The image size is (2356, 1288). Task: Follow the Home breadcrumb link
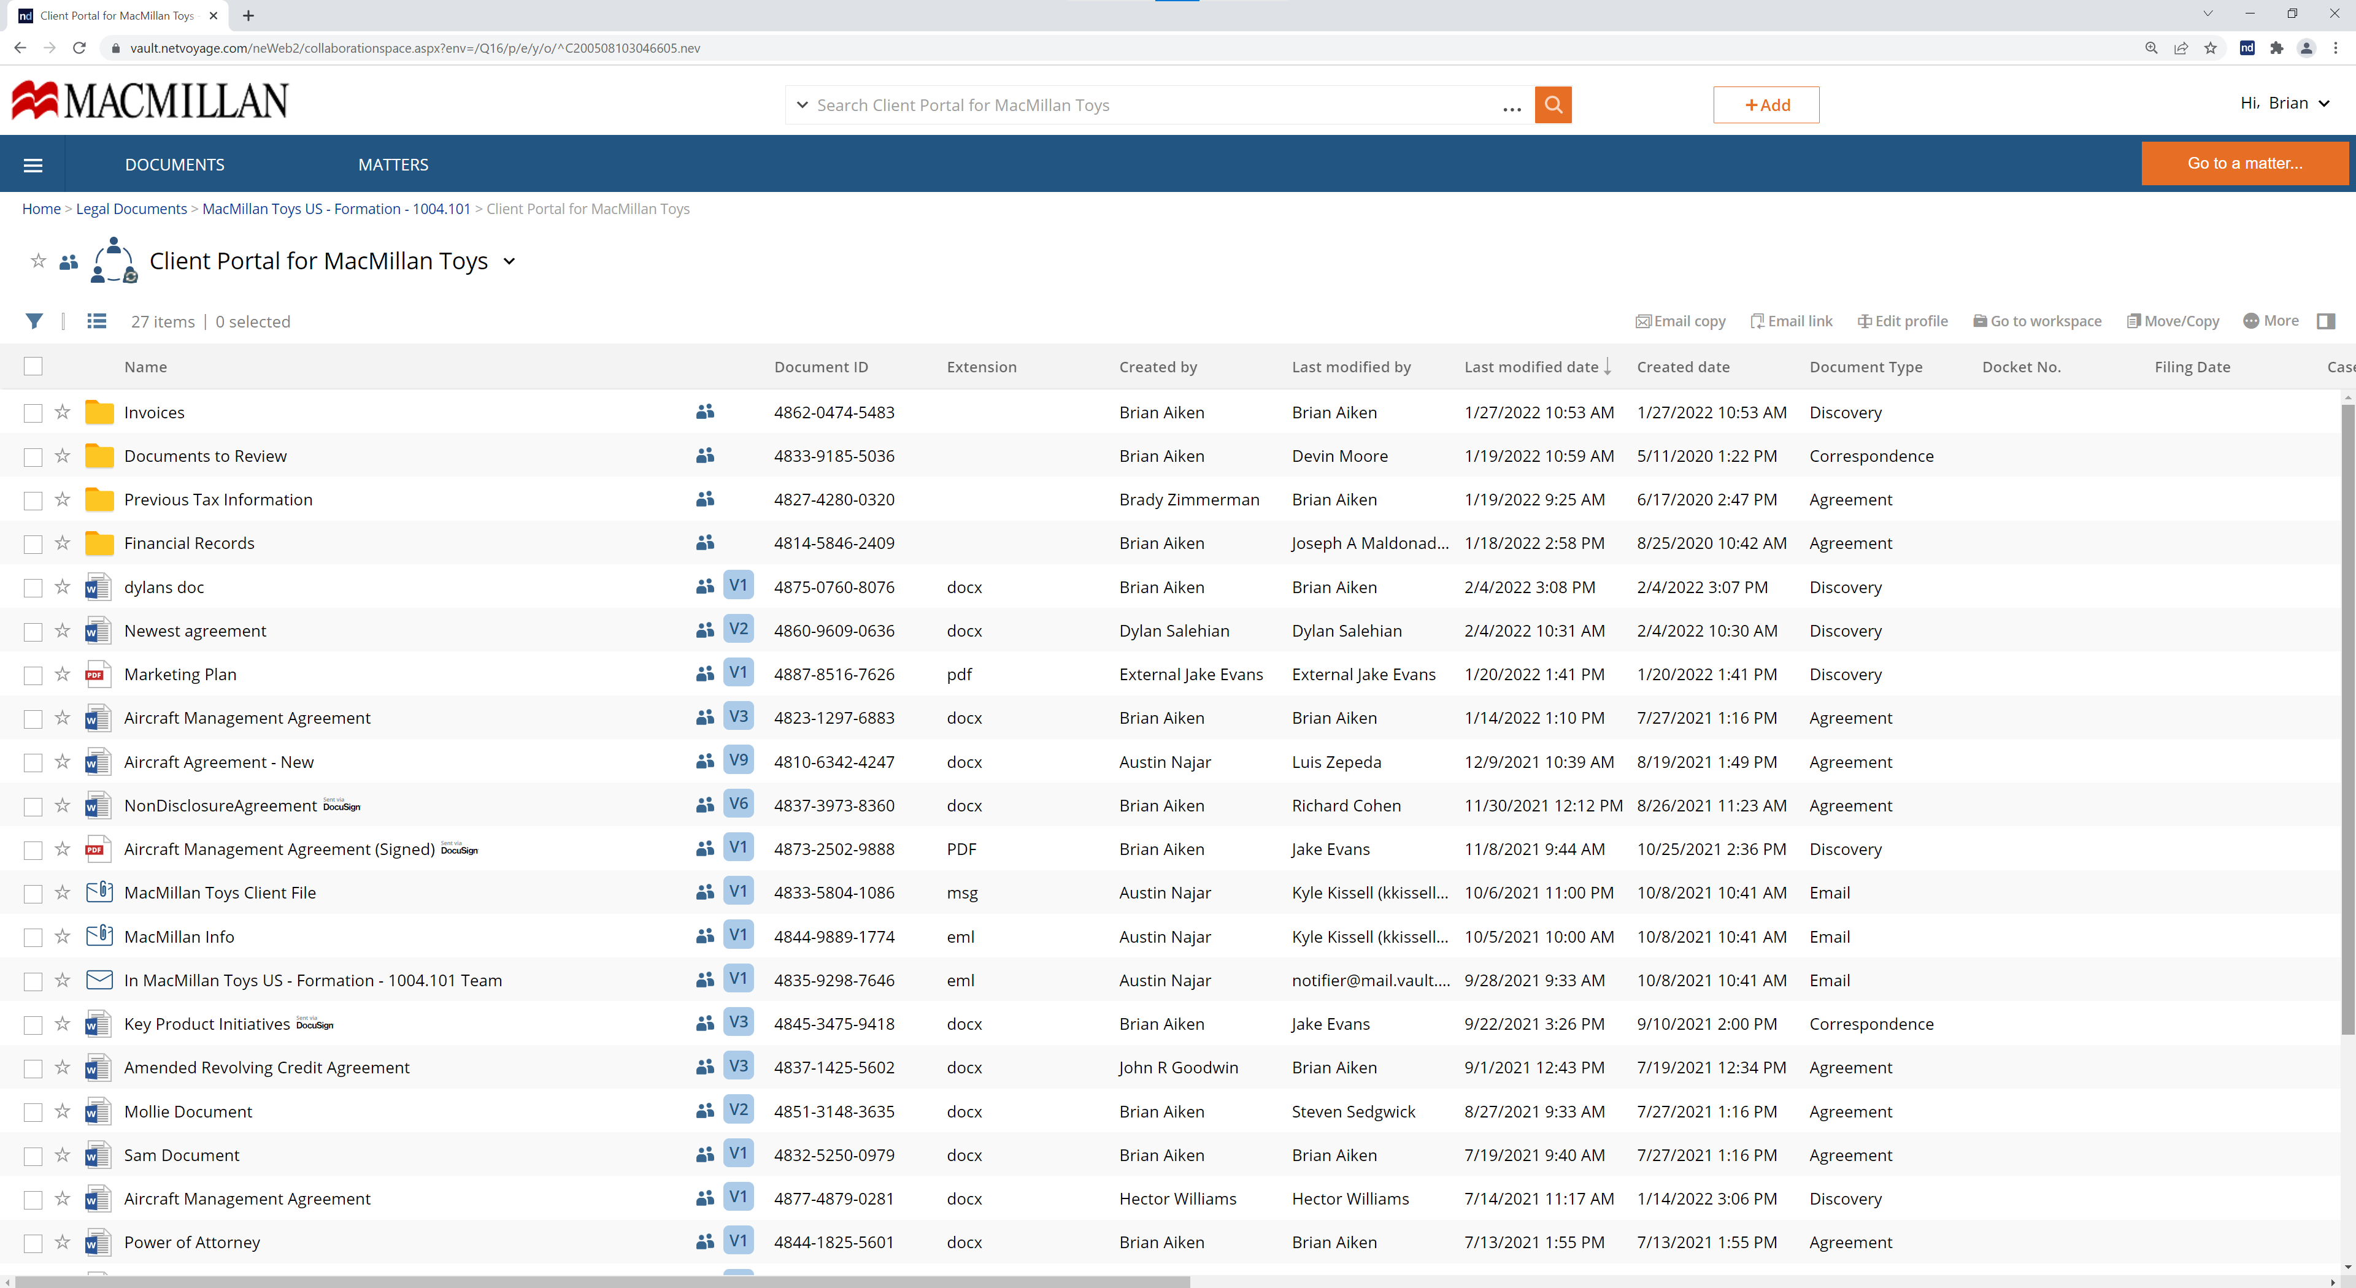click(x=41, y=209)
